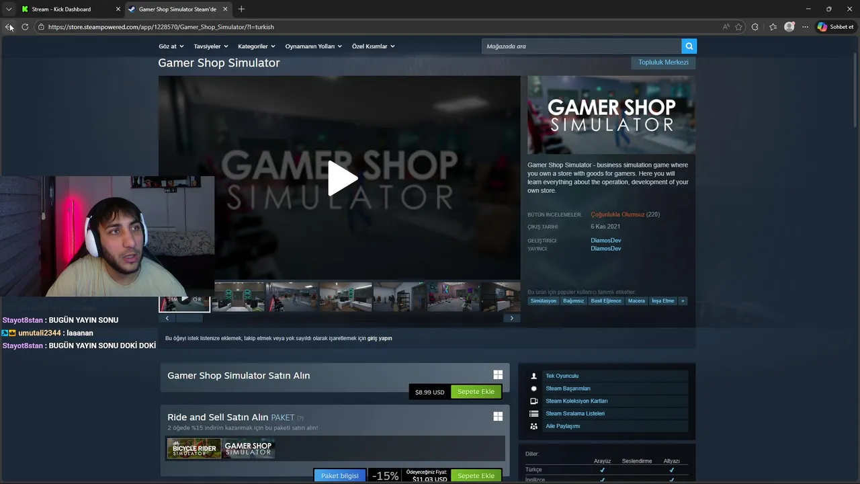Viewport: 860px width, 484px height.
Task: Click Windows icon beside Ride and Sell Satın Alın
Action: 498,417
